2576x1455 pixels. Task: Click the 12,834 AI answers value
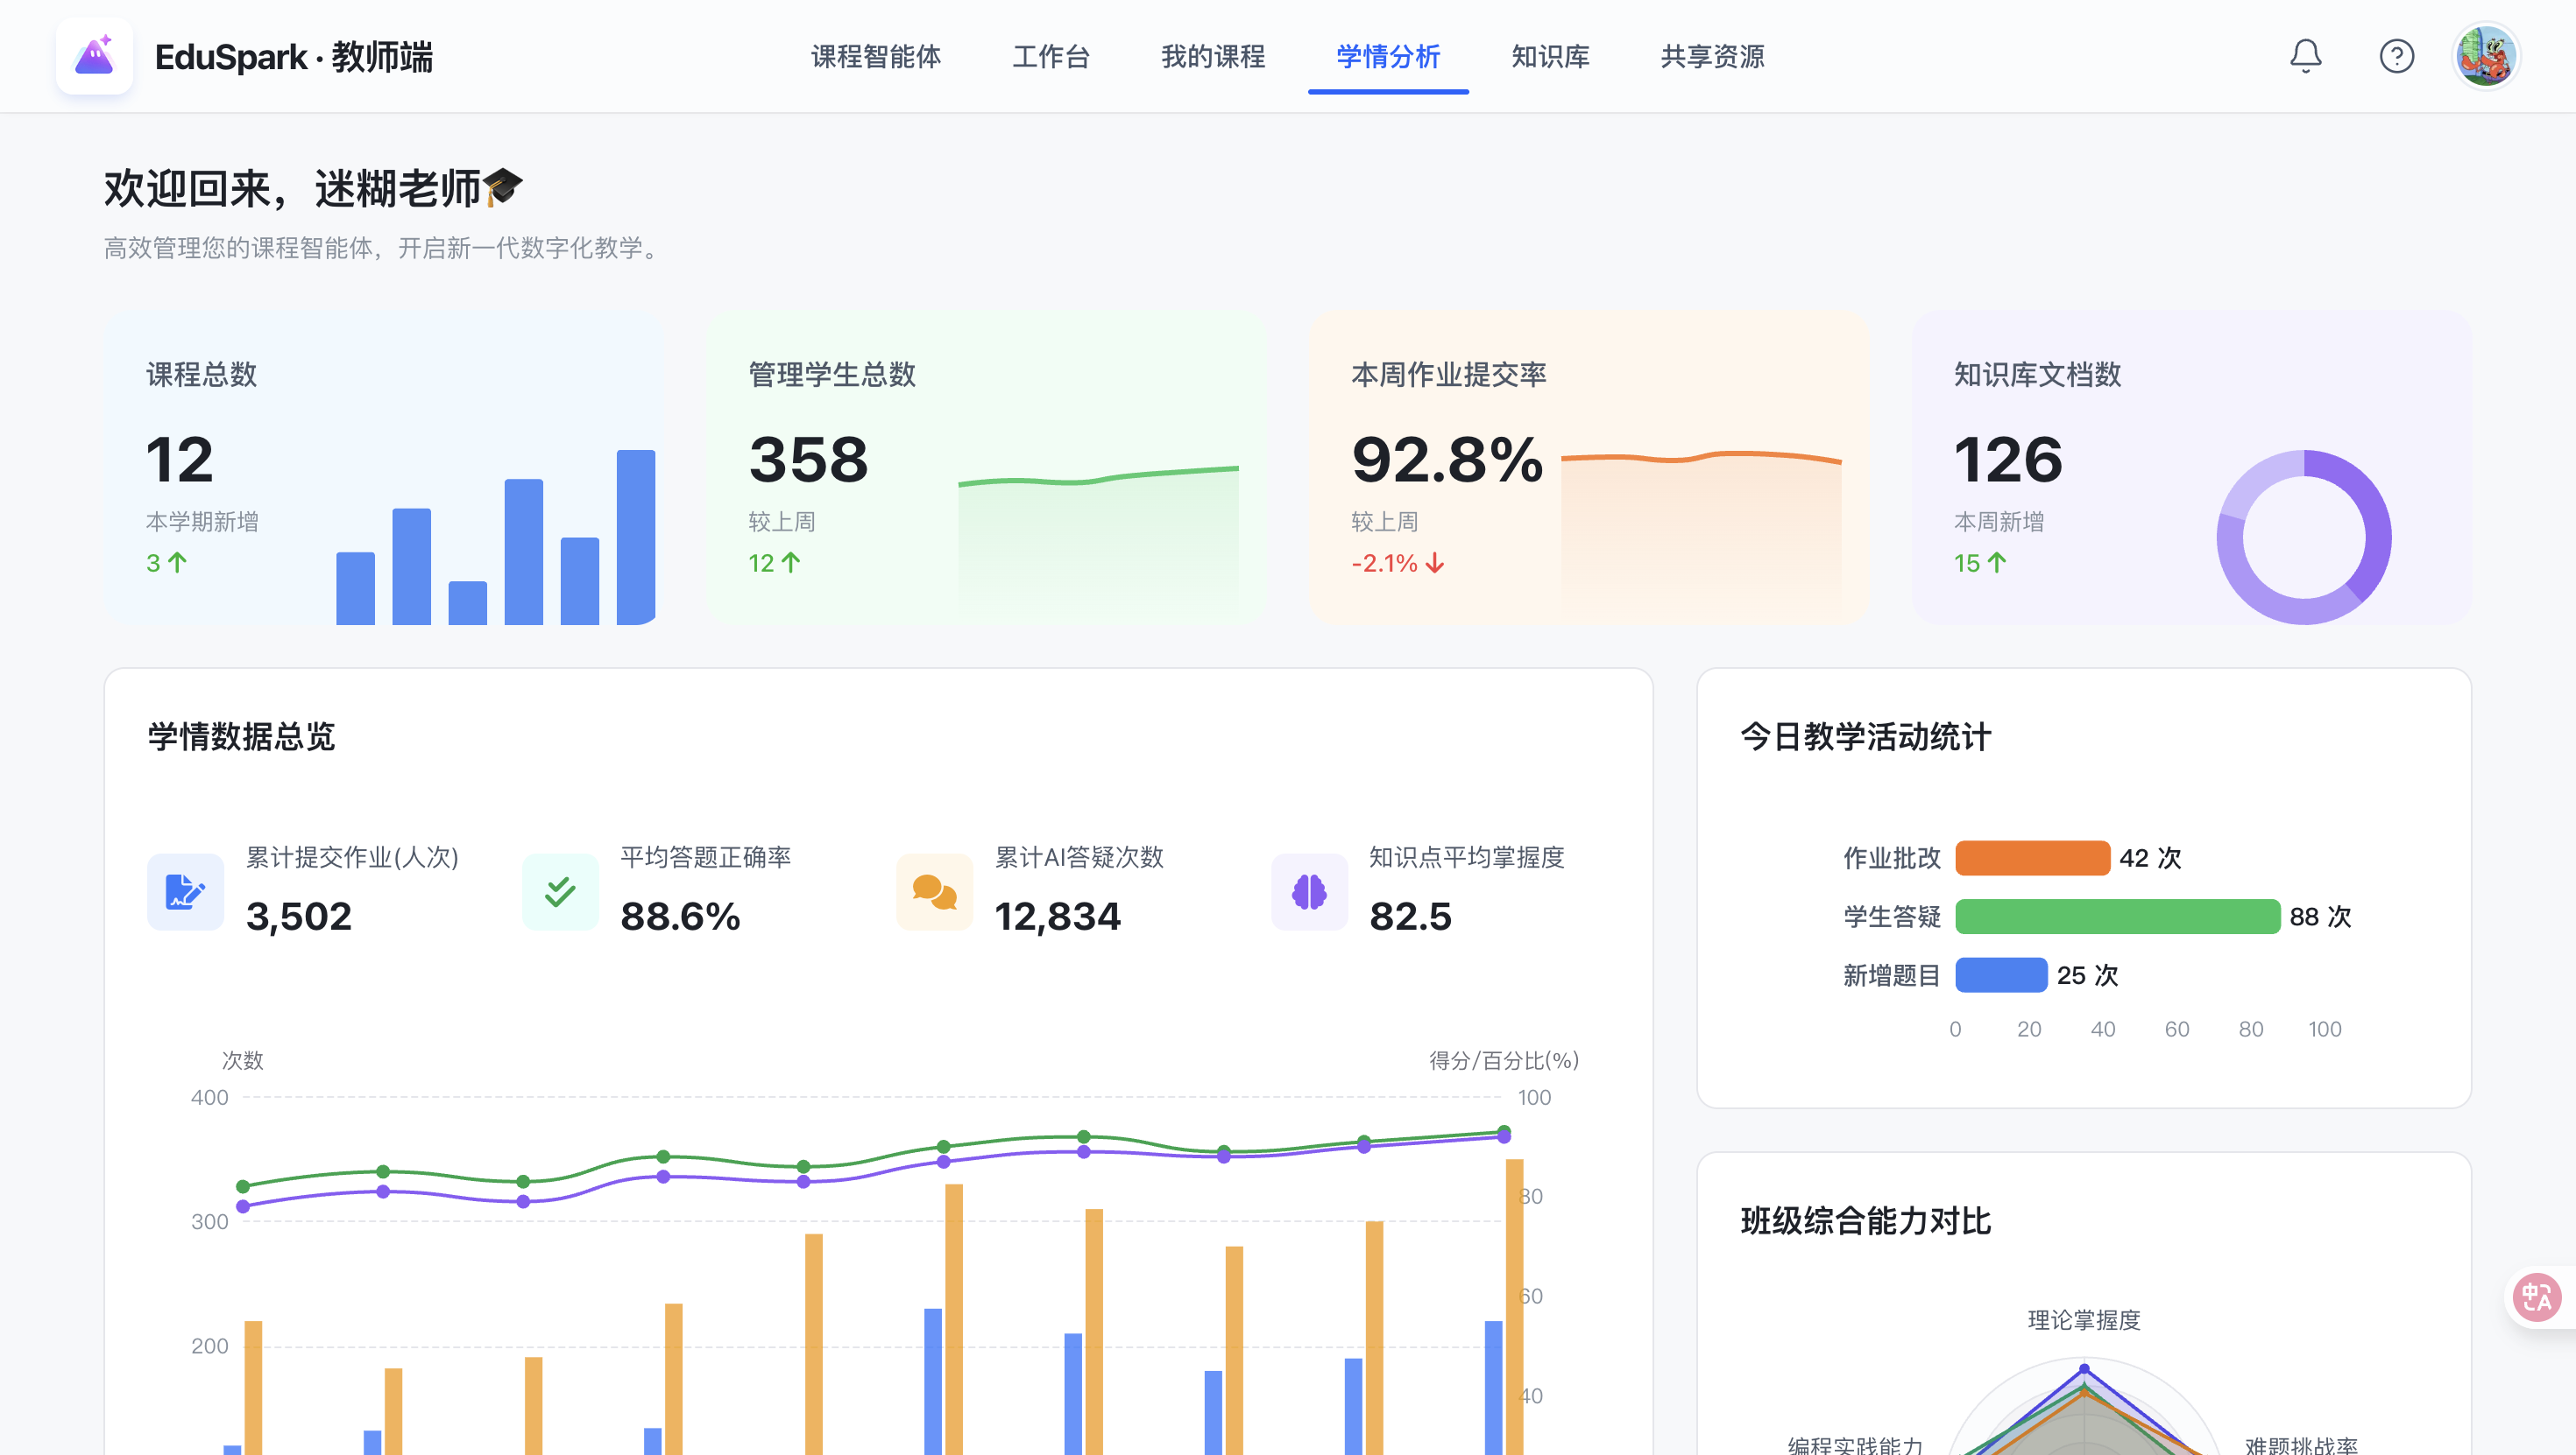tap(1057, 916)
